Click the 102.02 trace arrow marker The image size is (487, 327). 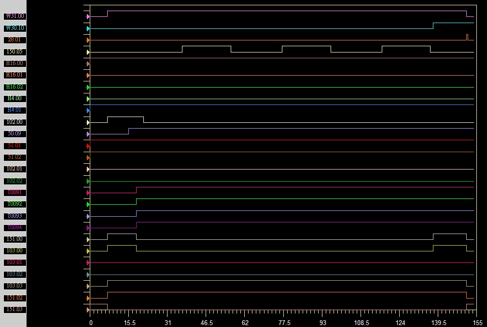tap(88, 182)
